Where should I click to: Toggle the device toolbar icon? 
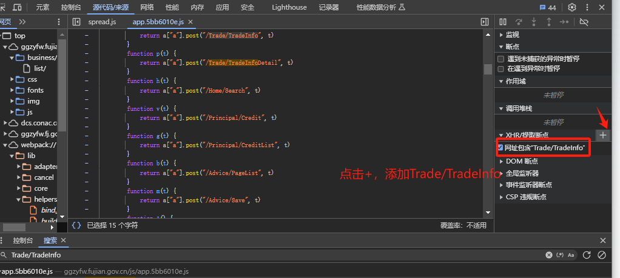[17, 7]
